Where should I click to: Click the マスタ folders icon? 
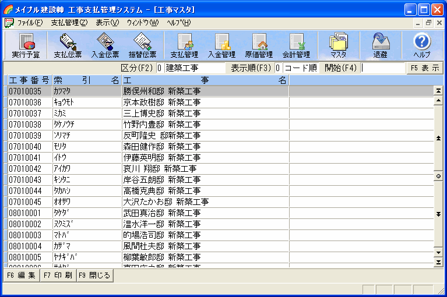click(338, 45)
